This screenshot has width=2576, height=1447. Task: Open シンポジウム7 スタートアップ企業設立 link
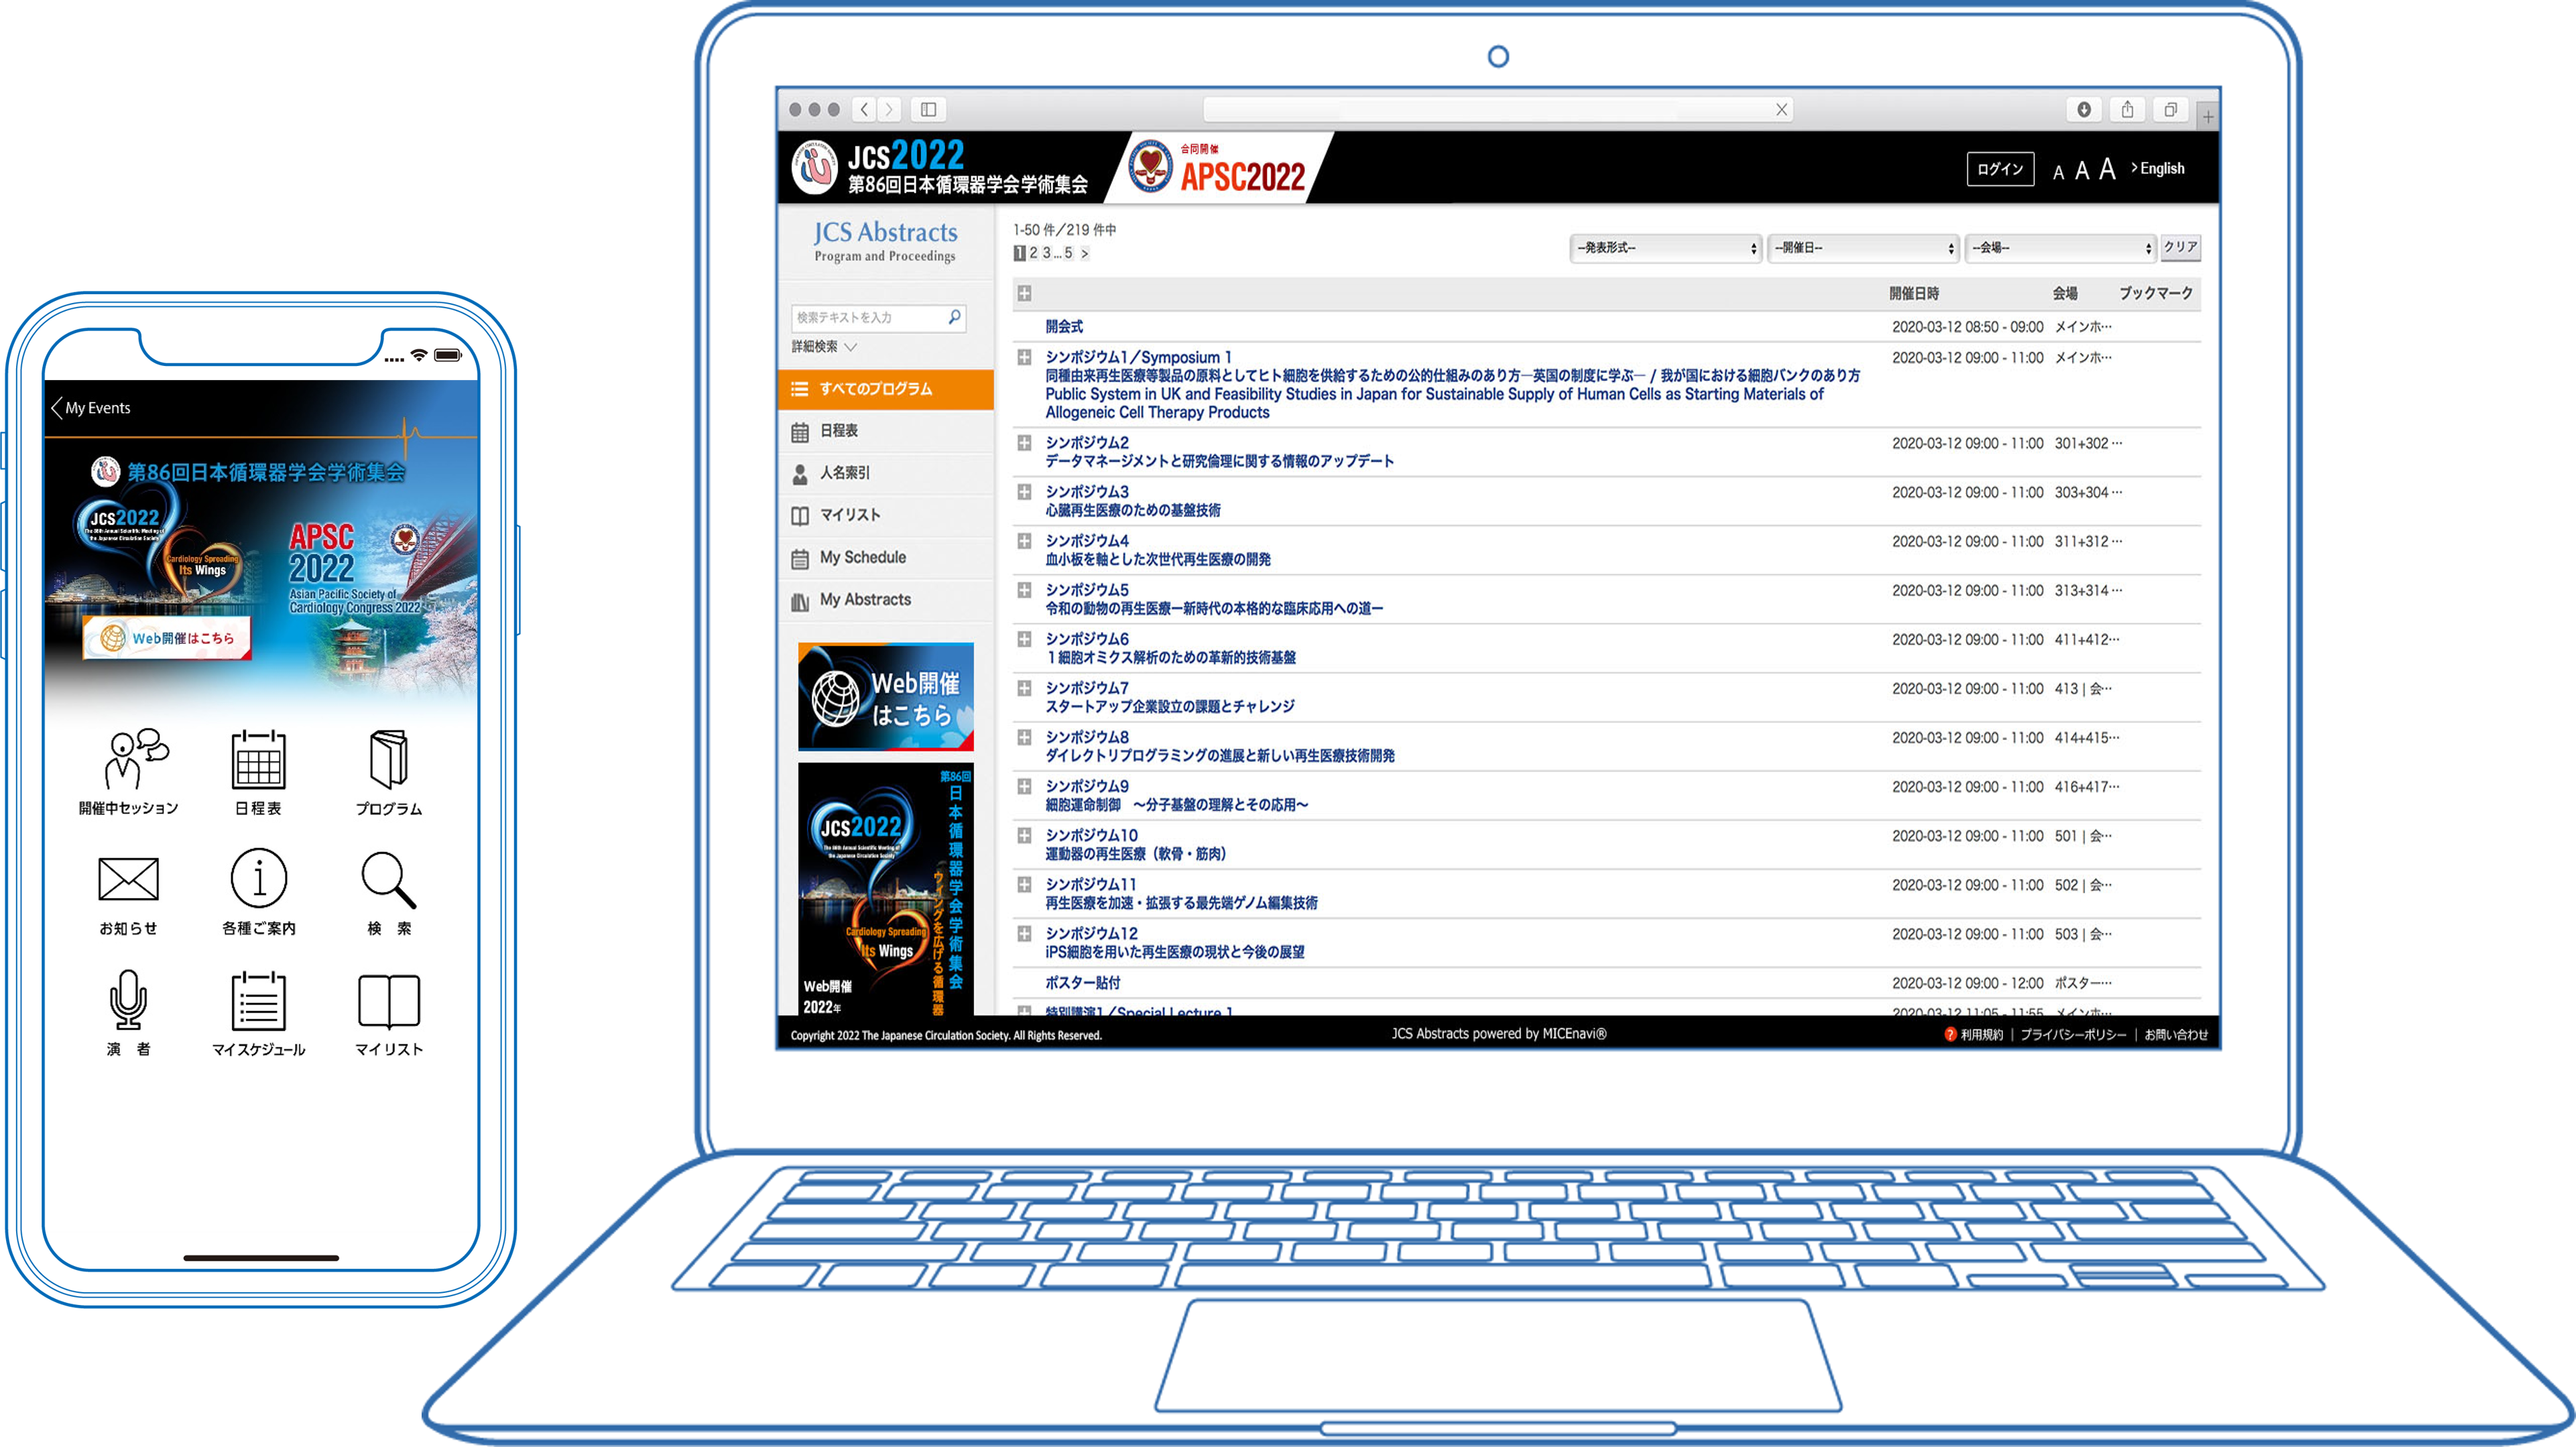tap(1170, 698)
